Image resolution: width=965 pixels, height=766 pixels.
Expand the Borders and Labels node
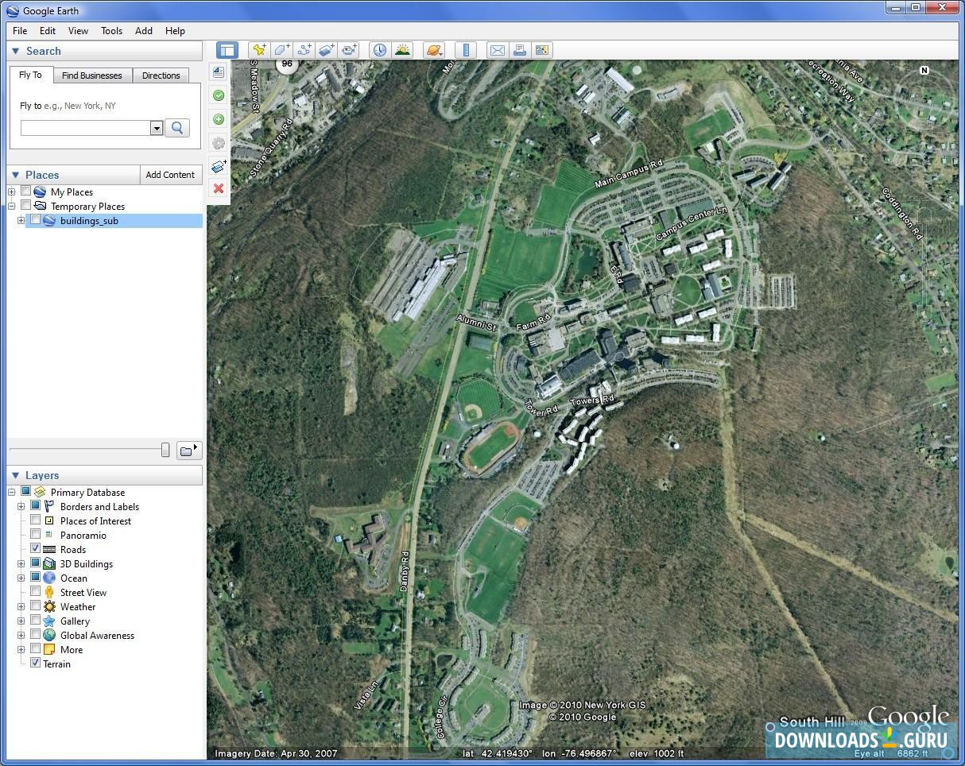click(x=21, y=506)
